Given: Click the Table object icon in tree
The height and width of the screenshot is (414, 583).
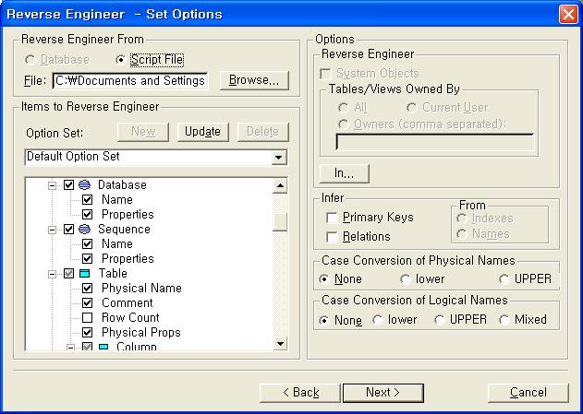Looking at the screenshot, I should (x=84, y=274).
